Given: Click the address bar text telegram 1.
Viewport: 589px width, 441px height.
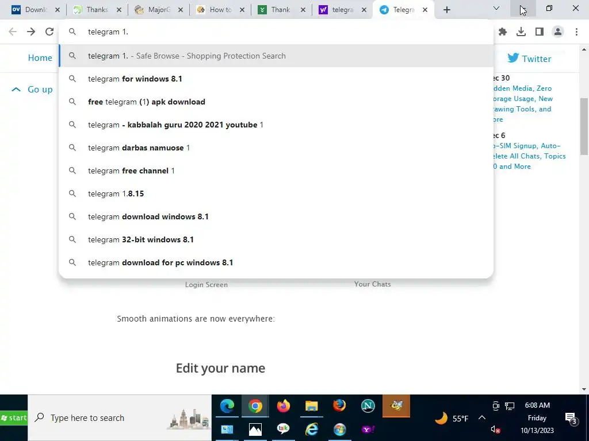Looking at the screenshot, I should [108, 32].
